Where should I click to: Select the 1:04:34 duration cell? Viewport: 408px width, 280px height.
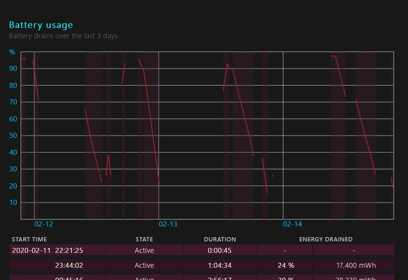(220, 265)
